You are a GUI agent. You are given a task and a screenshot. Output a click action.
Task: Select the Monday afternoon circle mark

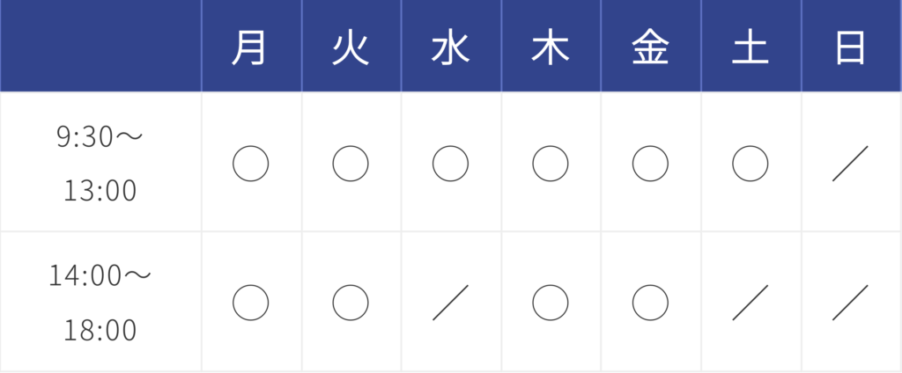(x=250, y=302)
